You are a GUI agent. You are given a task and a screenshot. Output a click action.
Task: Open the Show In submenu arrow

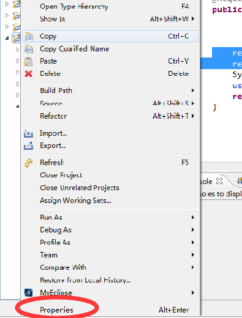tap(193, 19)
